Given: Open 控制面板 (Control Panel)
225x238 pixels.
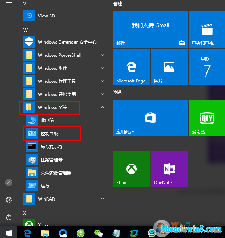Looking at the screenshot, I should click(x=65, y=133).
